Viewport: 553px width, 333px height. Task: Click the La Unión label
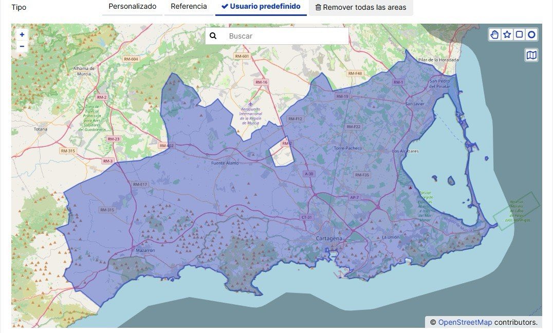coord(391,237)
